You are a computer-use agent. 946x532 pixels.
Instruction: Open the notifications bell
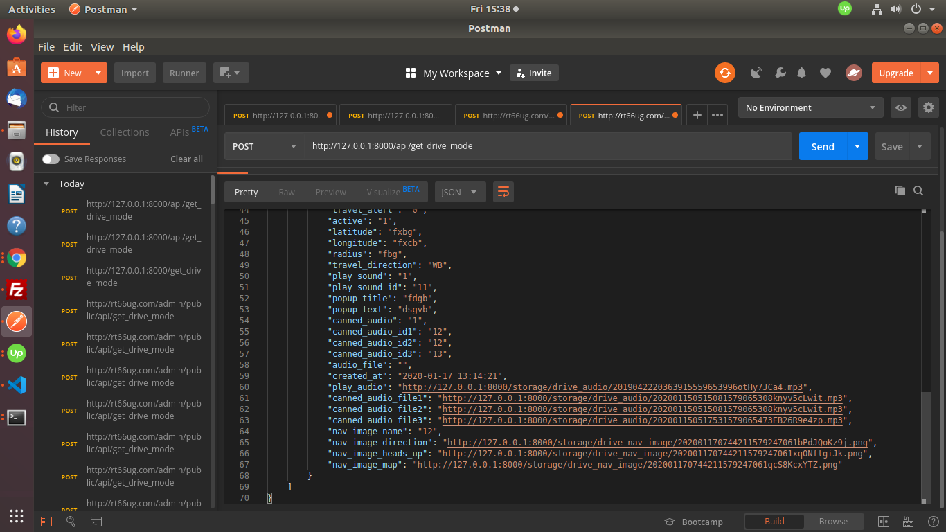point(801,73)
